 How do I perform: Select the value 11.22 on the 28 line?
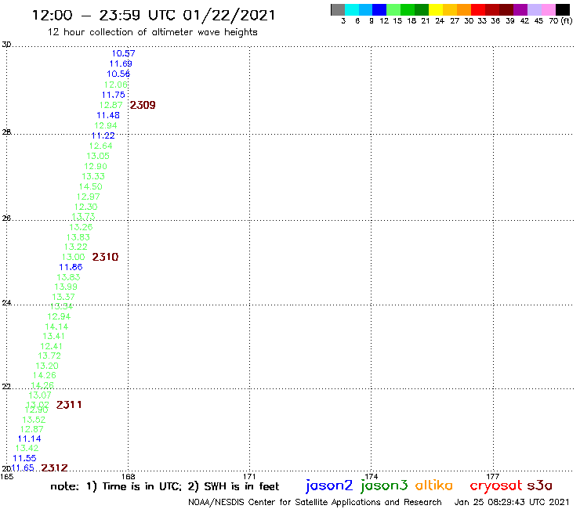point(103,135)
